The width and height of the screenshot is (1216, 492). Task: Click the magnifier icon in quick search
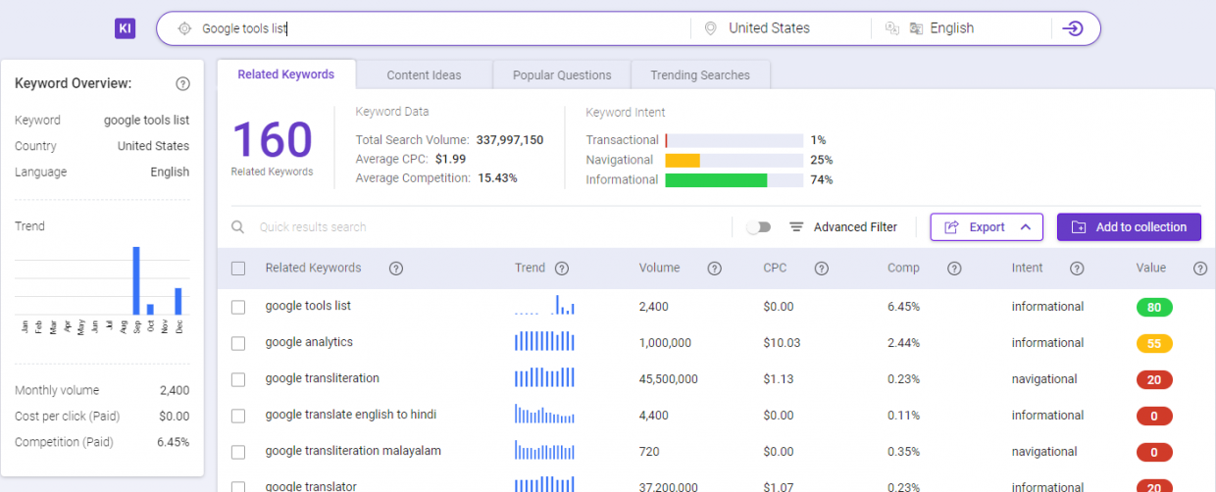coord(238,226)
